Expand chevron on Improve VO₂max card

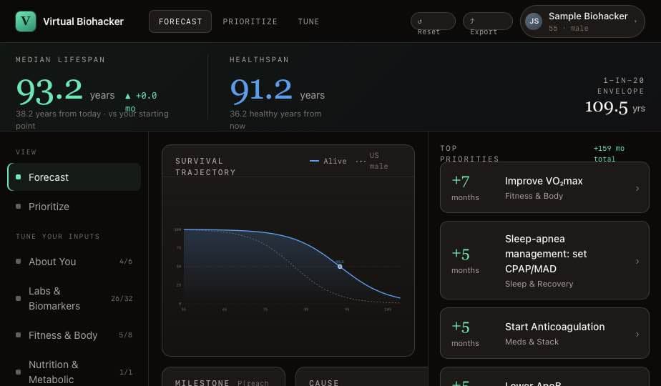pyautogui.click(x=637, y=189)
